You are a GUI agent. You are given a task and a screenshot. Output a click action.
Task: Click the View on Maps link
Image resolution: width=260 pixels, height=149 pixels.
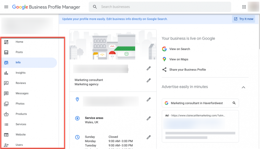pos(179,59)
